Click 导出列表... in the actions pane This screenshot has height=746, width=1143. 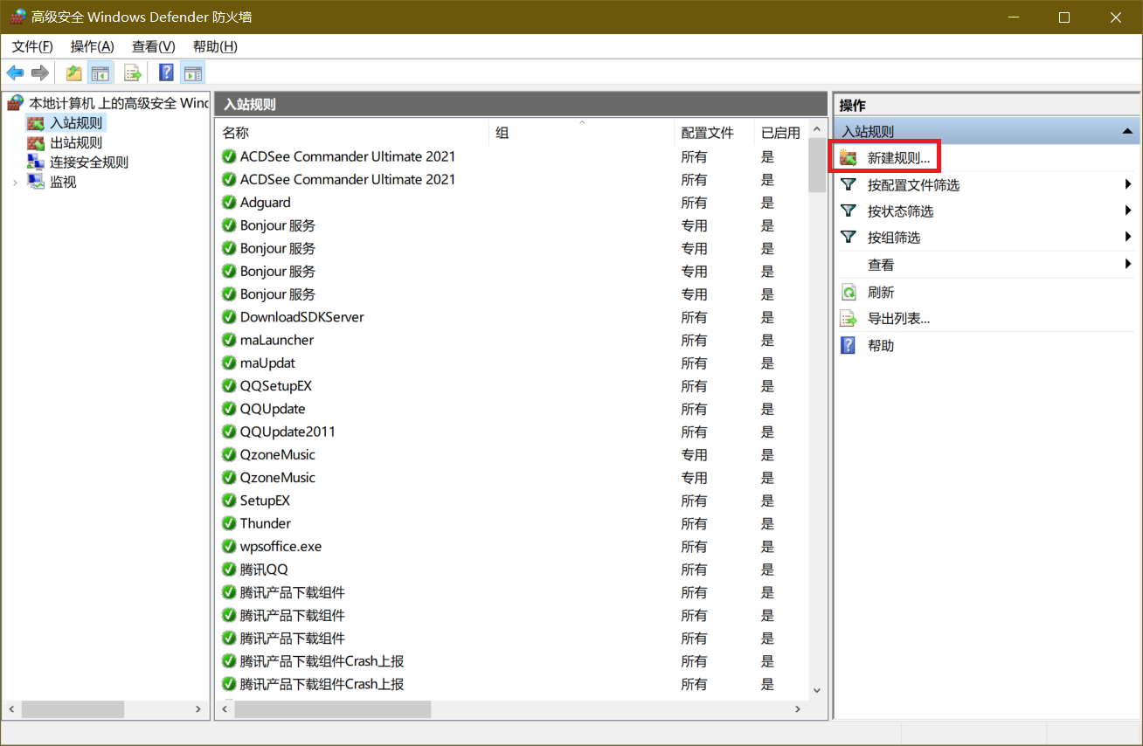point(898,319)
